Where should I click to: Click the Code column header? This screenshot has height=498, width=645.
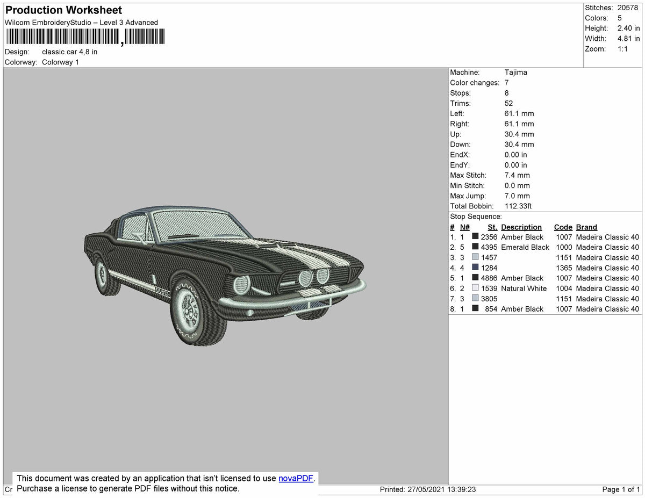tap(563, 227)
